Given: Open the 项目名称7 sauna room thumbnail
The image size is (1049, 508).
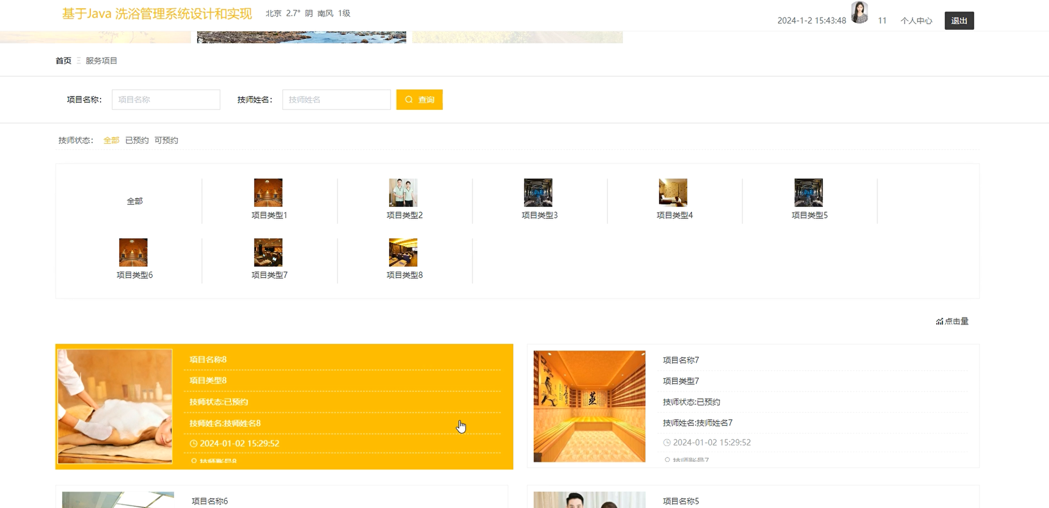Looking at the screenshot, I should 589,406.
